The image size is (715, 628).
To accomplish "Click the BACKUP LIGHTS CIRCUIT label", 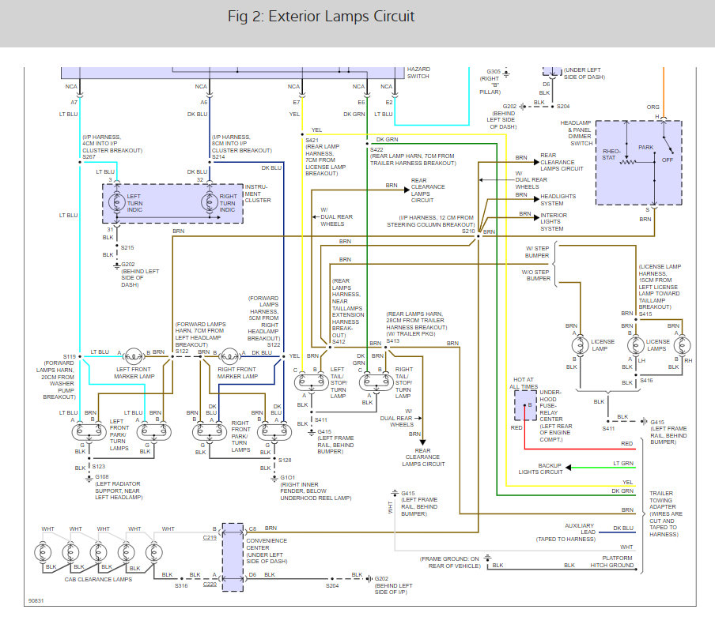I will (540, 468).
